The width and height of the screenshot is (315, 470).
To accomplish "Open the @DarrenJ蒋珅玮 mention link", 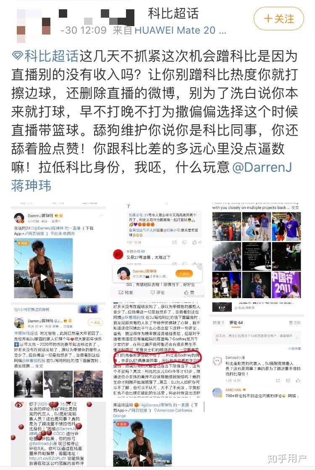I will (x=151, y=176).
